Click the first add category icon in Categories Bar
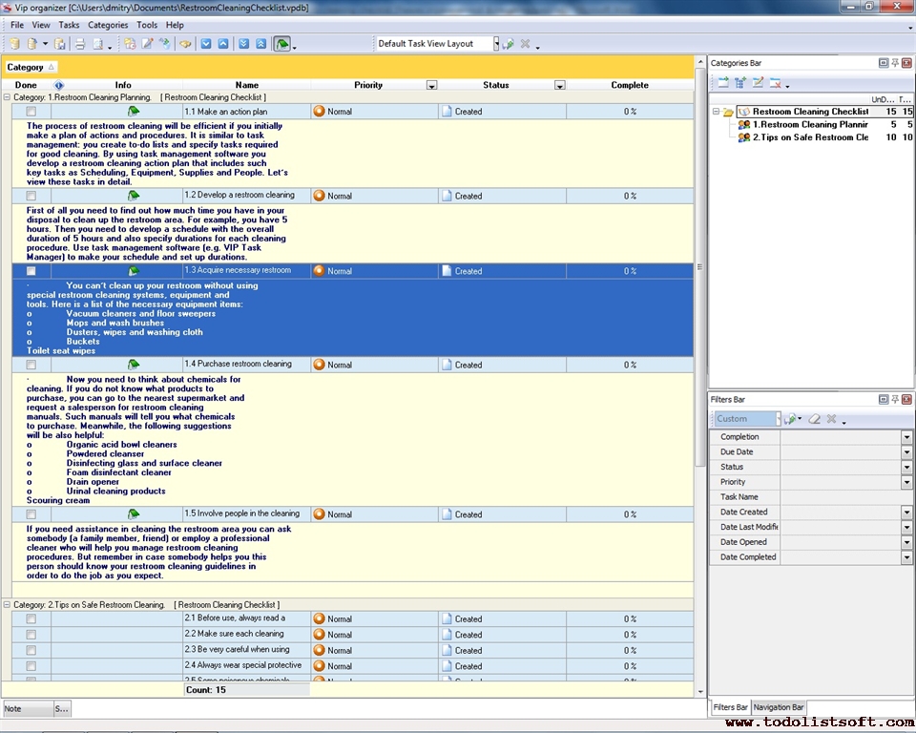The width and height of the screenshot is (916, 733). [723, 83]
